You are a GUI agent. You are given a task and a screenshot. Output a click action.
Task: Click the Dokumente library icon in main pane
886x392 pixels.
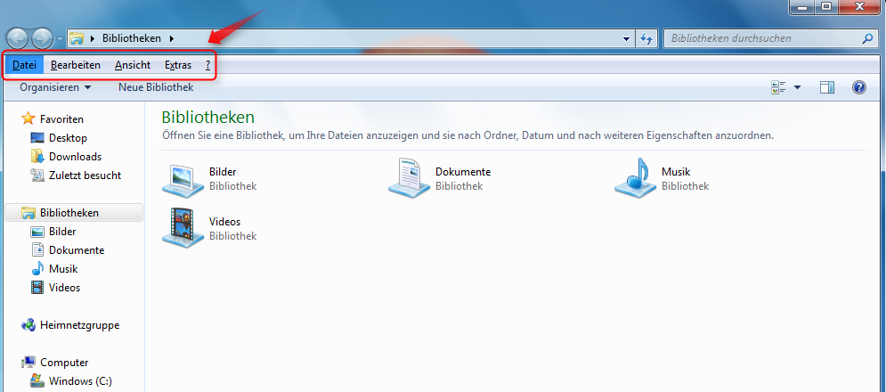pyautogui.click(x=409, y=179)
